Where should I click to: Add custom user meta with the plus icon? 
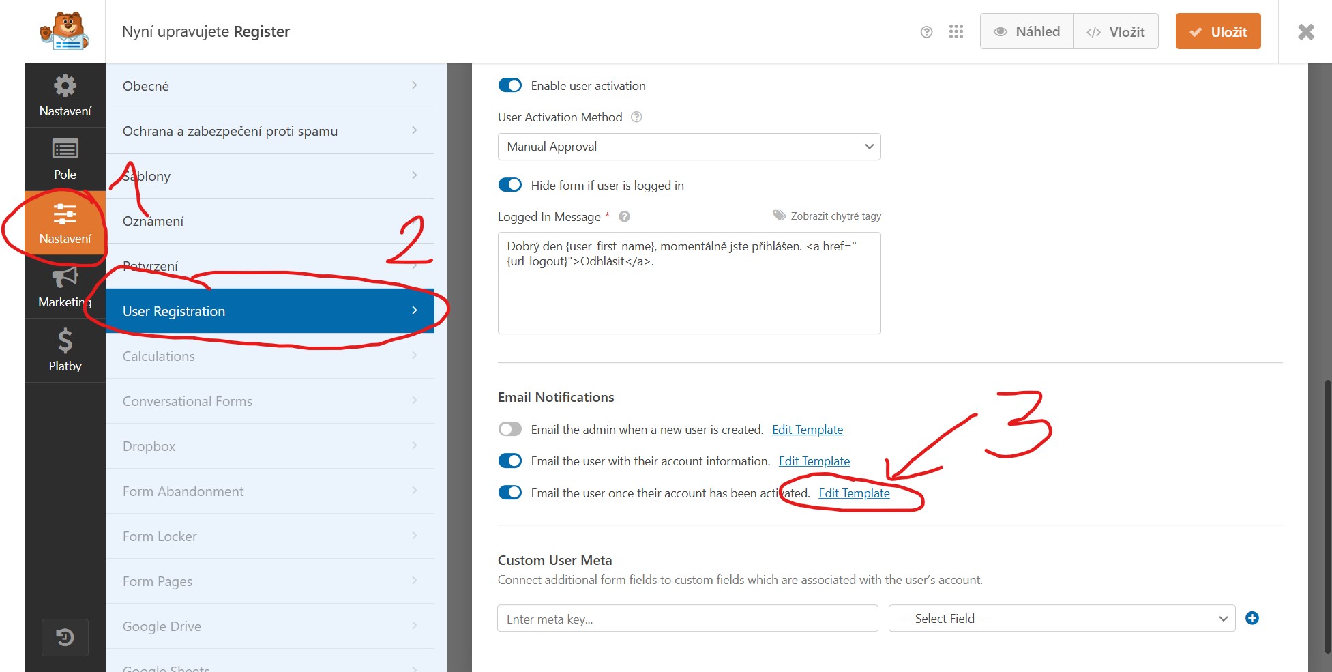(1252, 618)
